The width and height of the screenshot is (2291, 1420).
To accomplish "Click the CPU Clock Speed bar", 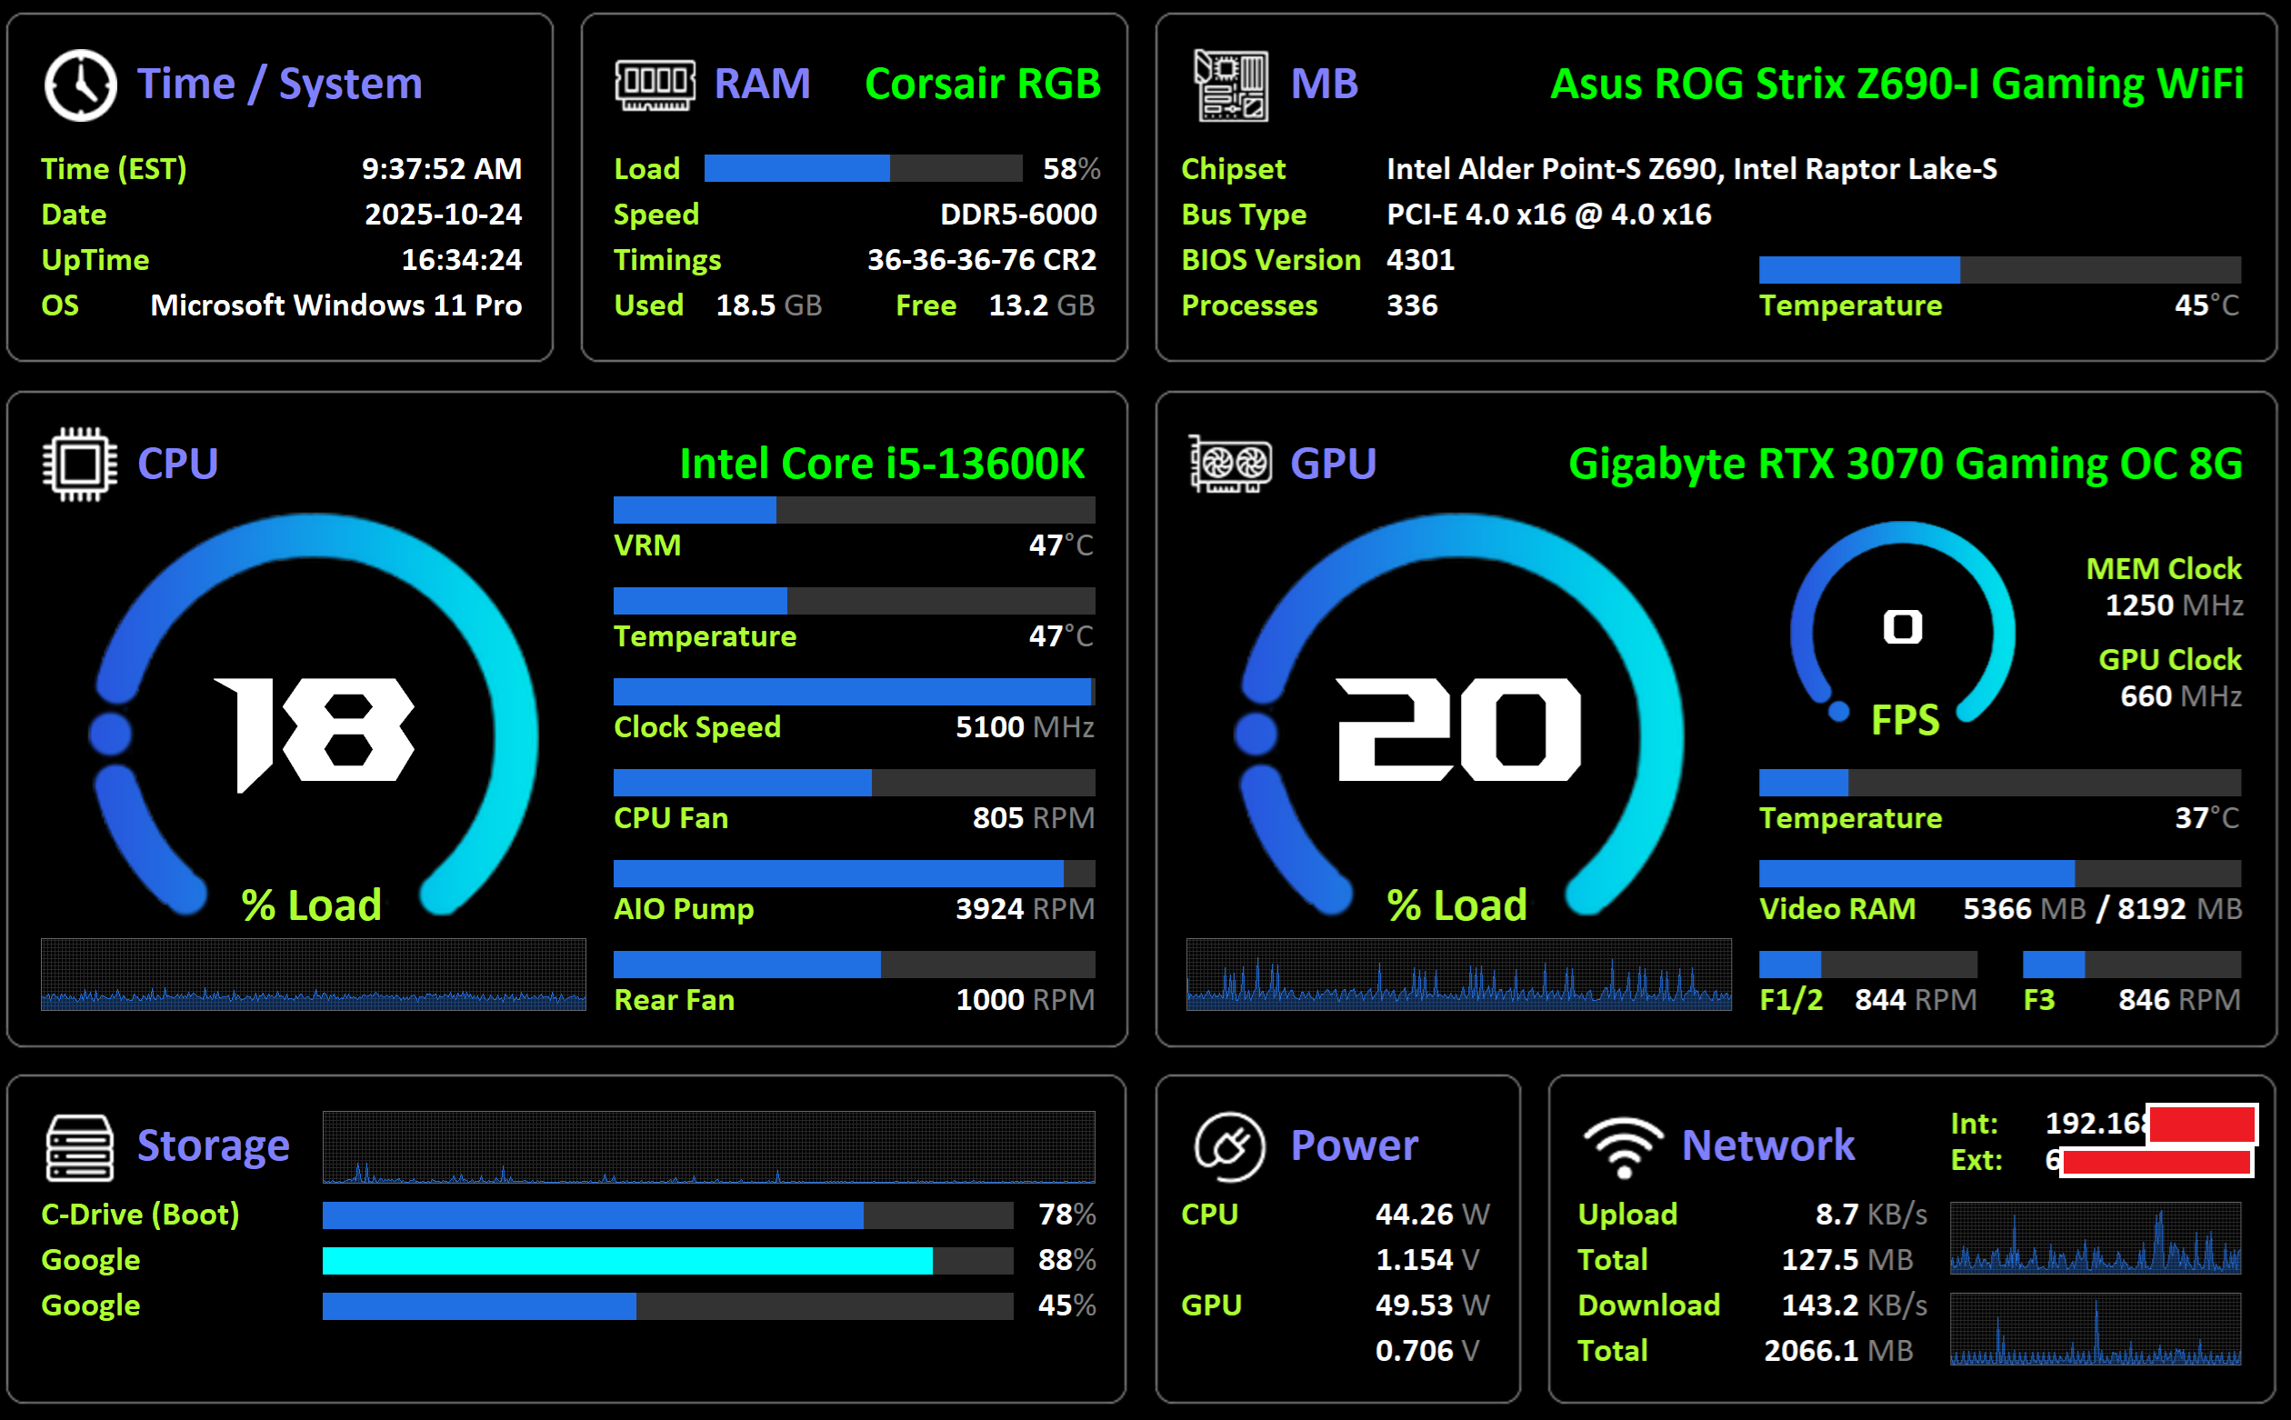I will [854, 692].
